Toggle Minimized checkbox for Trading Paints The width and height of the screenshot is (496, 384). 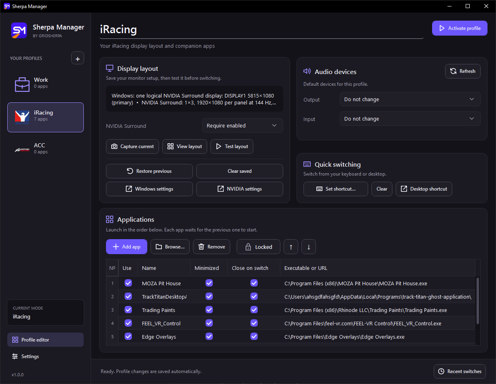(x=209, y=310)
